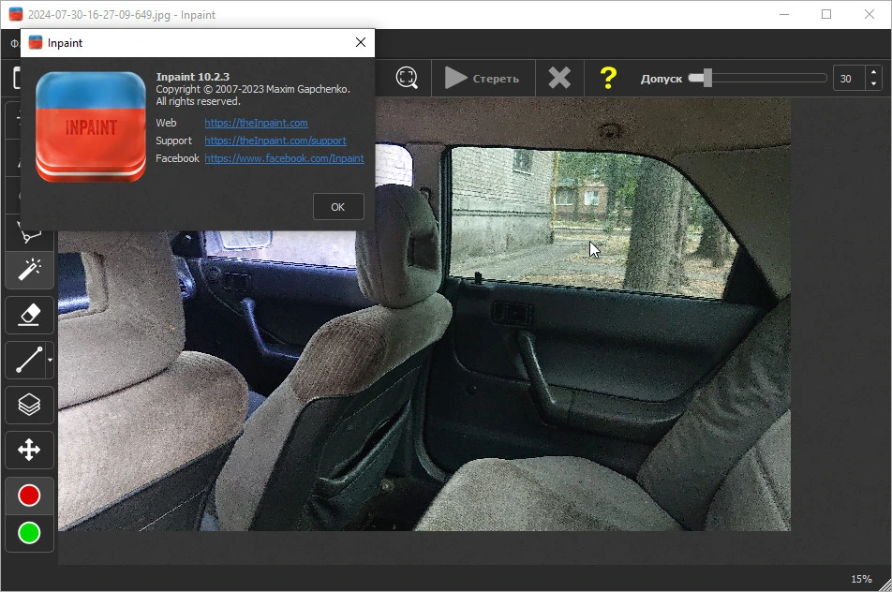
Task: Click the 15% zoom level indicator
Action: (861, 579)
